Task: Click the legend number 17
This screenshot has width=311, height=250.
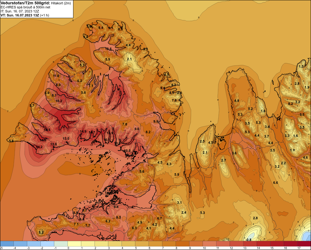Action: pyautogui.click(x=299, y=248)
